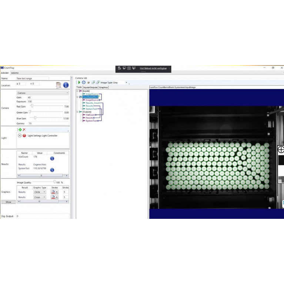Switch to the Inputs/Outputs tab

click(x=90, y=87)
